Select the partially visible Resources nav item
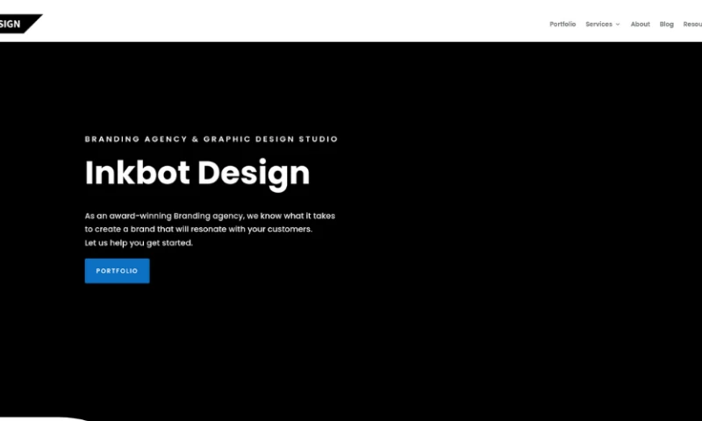Screen dimensions: 702x421 click(x=692, y=25)
